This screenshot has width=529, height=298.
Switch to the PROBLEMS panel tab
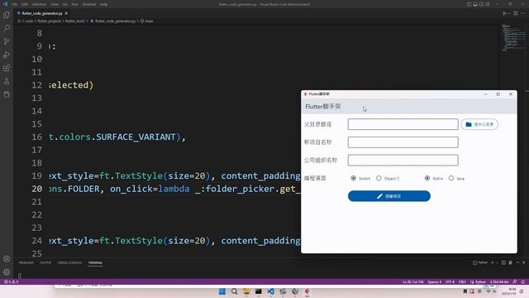(26, 262)
